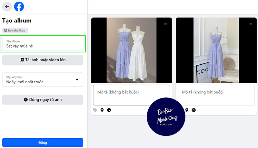Screen dimensions: 258x148
Task: Open the Facebook logo home link
Action: click(19, 6)
